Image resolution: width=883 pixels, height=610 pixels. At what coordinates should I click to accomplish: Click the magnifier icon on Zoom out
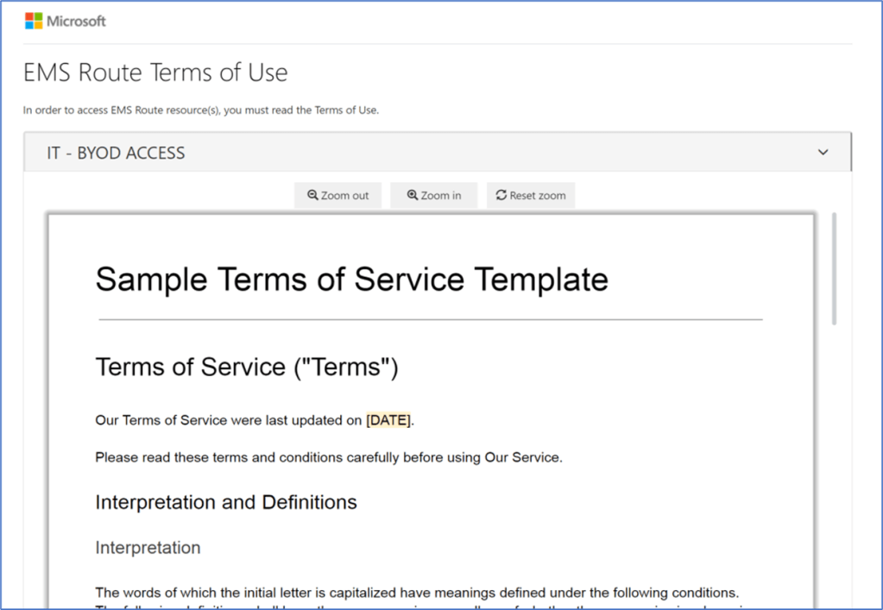pos(312,196)
